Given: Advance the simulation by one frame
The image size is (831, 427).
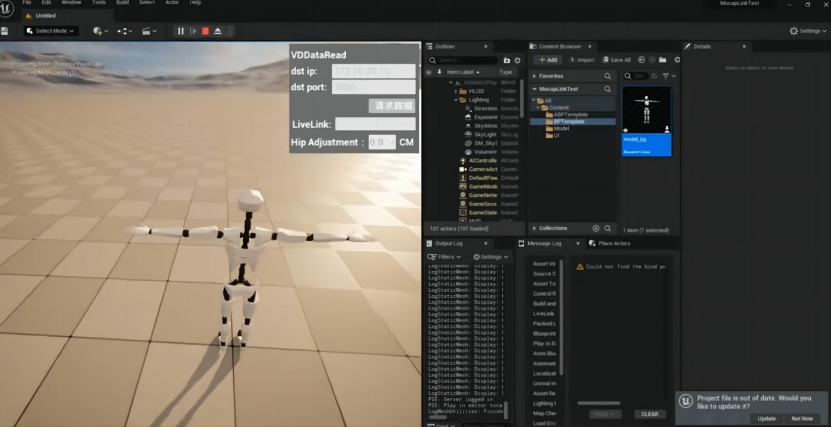Looking at the screenshot, I should point(193,31).
